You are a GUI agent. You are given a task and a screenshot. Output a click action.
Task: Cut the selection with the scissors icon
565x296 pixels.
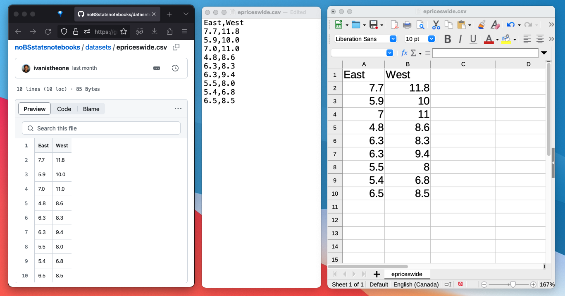435,25
